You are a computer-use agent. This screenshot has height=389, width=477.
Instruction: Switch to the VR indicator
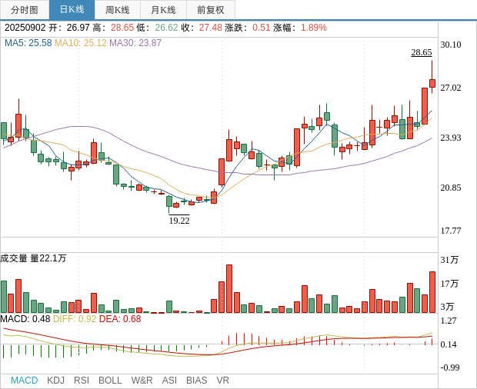coord(222,381)
